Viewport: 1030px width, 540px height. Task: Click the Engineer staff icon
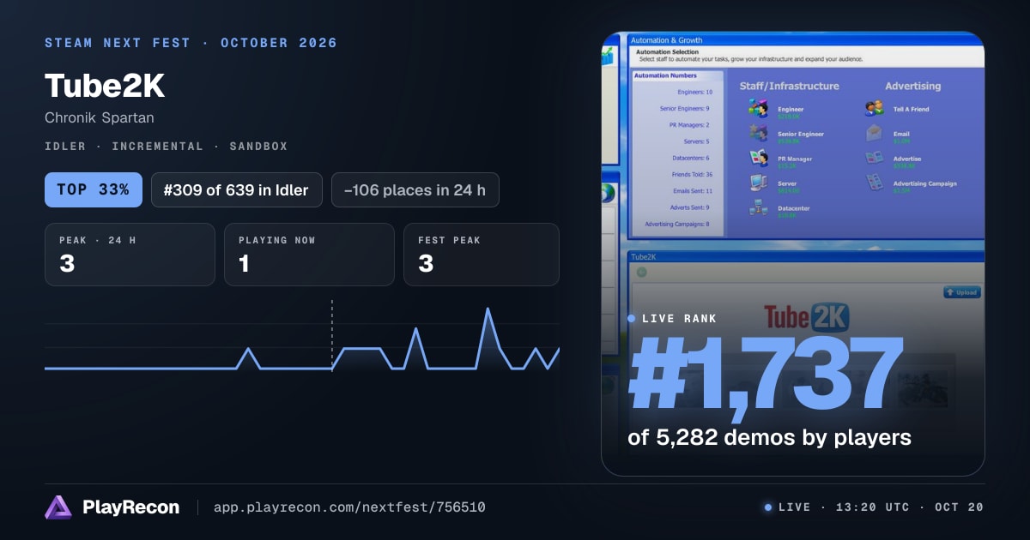758,109
